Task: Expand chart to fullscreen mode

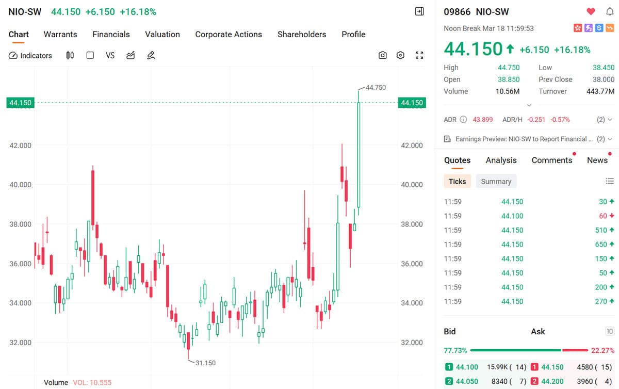Action: click(419, 55)
